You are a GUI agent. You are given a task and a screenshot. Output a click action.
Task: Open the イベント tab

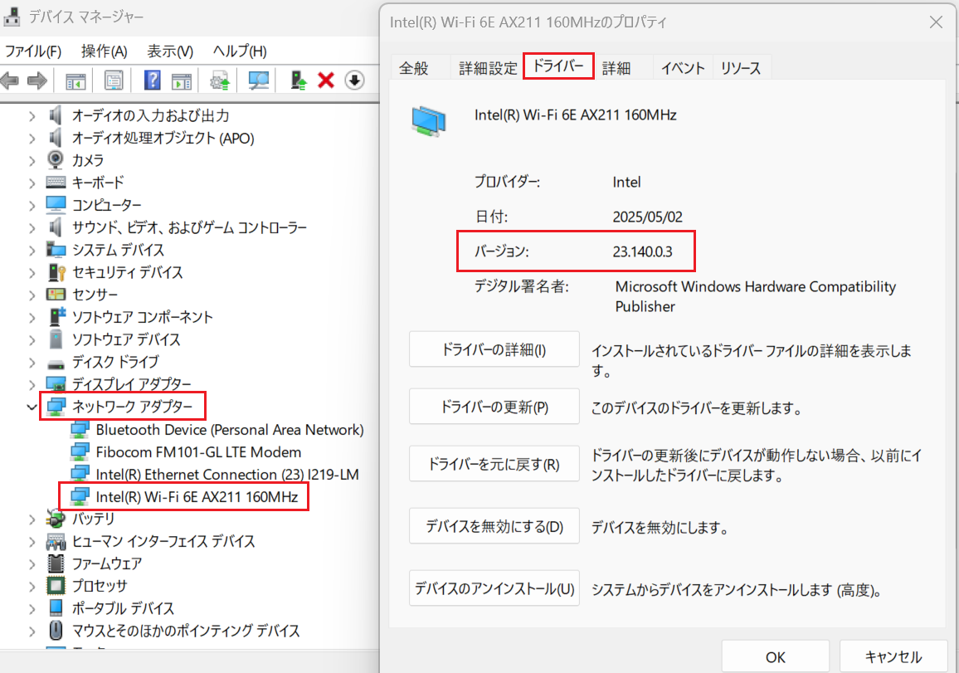point(683,68)
